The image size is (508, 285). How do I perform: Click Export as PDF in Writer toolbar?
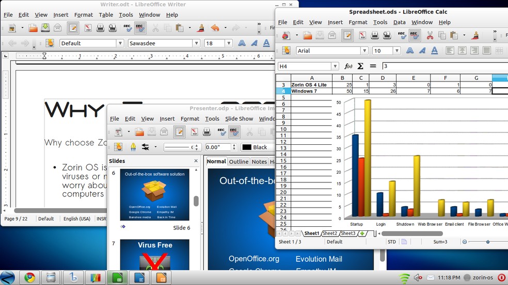click(x=88, y=28)
